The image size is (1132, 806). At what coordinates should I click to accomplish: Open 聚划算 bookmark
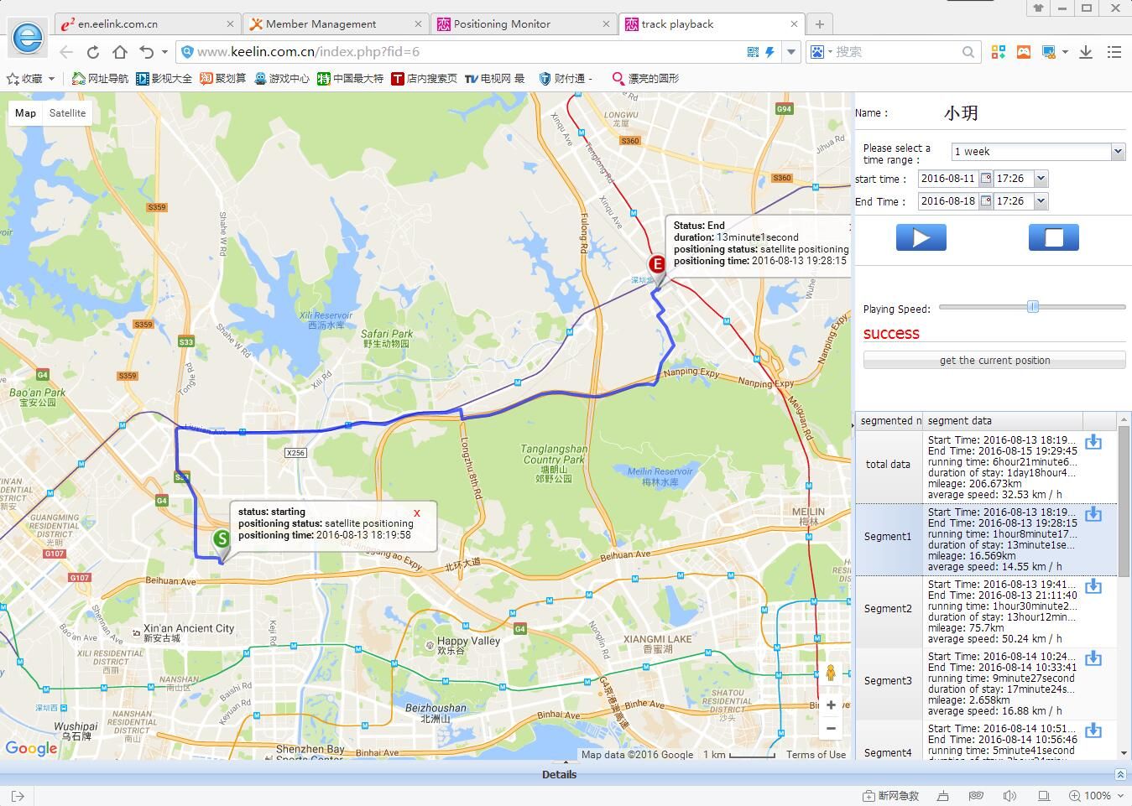pos(223,79)
